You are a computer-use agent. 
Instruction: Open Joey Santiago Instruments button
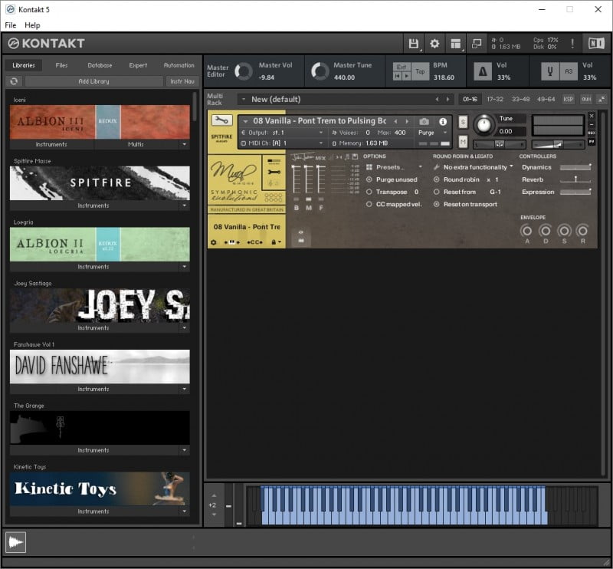pos(93,328)
